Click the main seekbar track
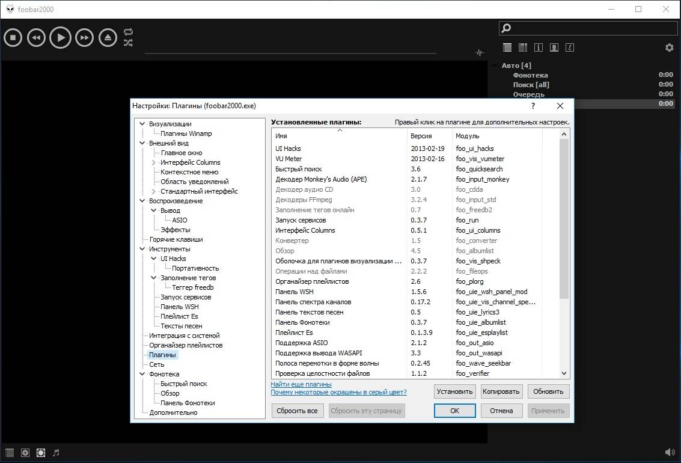681x463 pixels. pyautogui.click(x=290, y=54)
